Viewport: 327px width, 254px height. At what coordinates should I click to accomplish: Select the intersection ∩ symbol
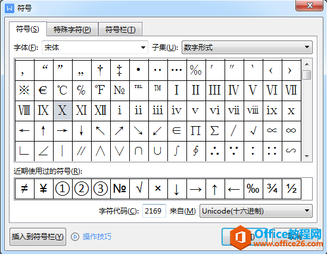click(139, 151)
